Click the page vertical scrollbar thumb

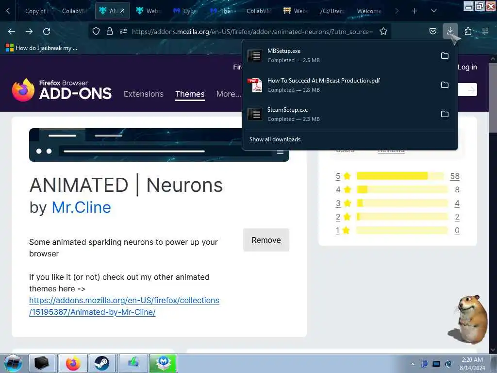tap(493, 97)
